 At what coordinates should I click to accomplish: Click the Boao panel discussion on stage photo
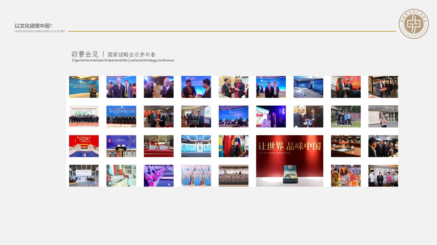coord(234,117)
